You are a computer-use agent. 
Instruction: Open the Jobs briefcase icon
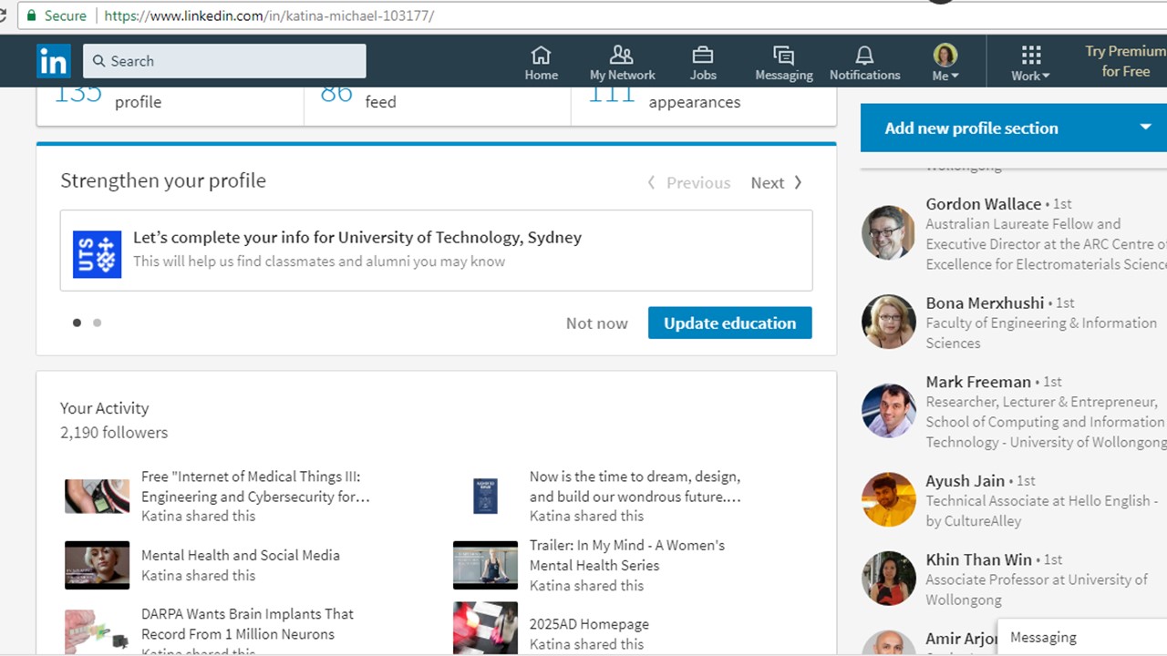(x=702, y=62)
